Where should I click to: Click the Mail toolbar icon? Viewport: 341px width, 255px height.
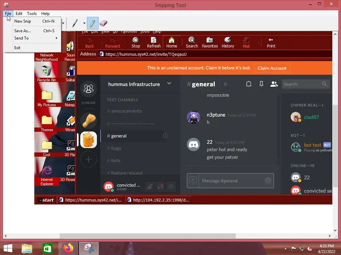(246, 42)
